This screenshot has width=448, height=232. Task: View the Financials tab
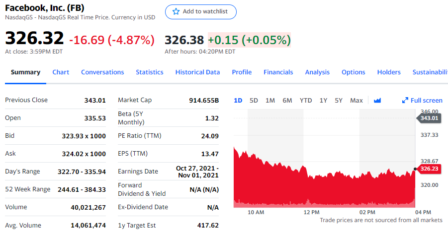click(278, 72)
